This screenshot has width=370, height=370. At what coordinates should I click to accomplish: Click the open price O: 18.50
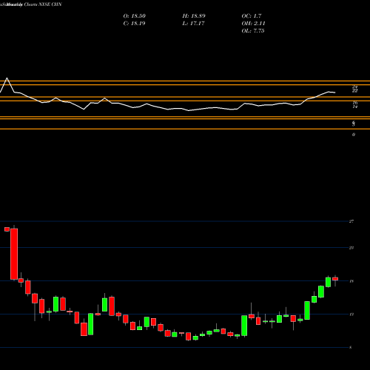[135, 16]
